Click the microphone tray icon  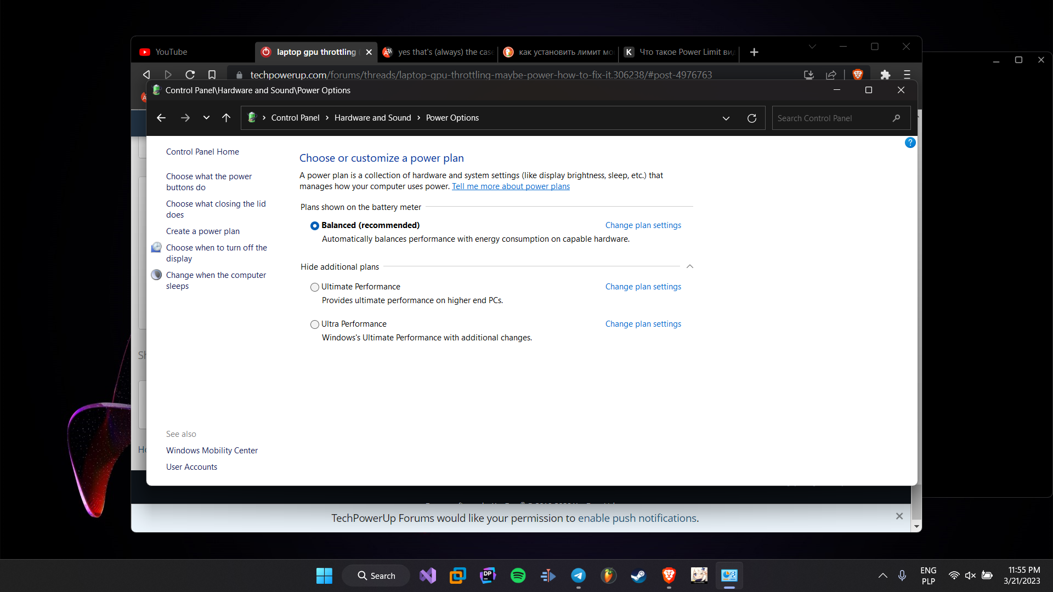pyautogui.click(x=902, y=576)
